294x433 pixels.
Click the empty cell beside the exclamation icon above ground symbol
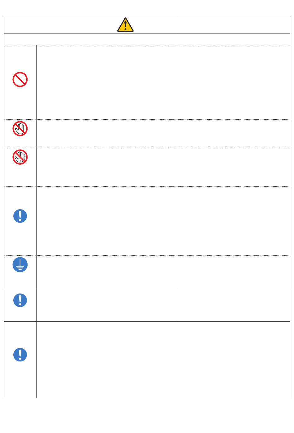coord(163,221)
